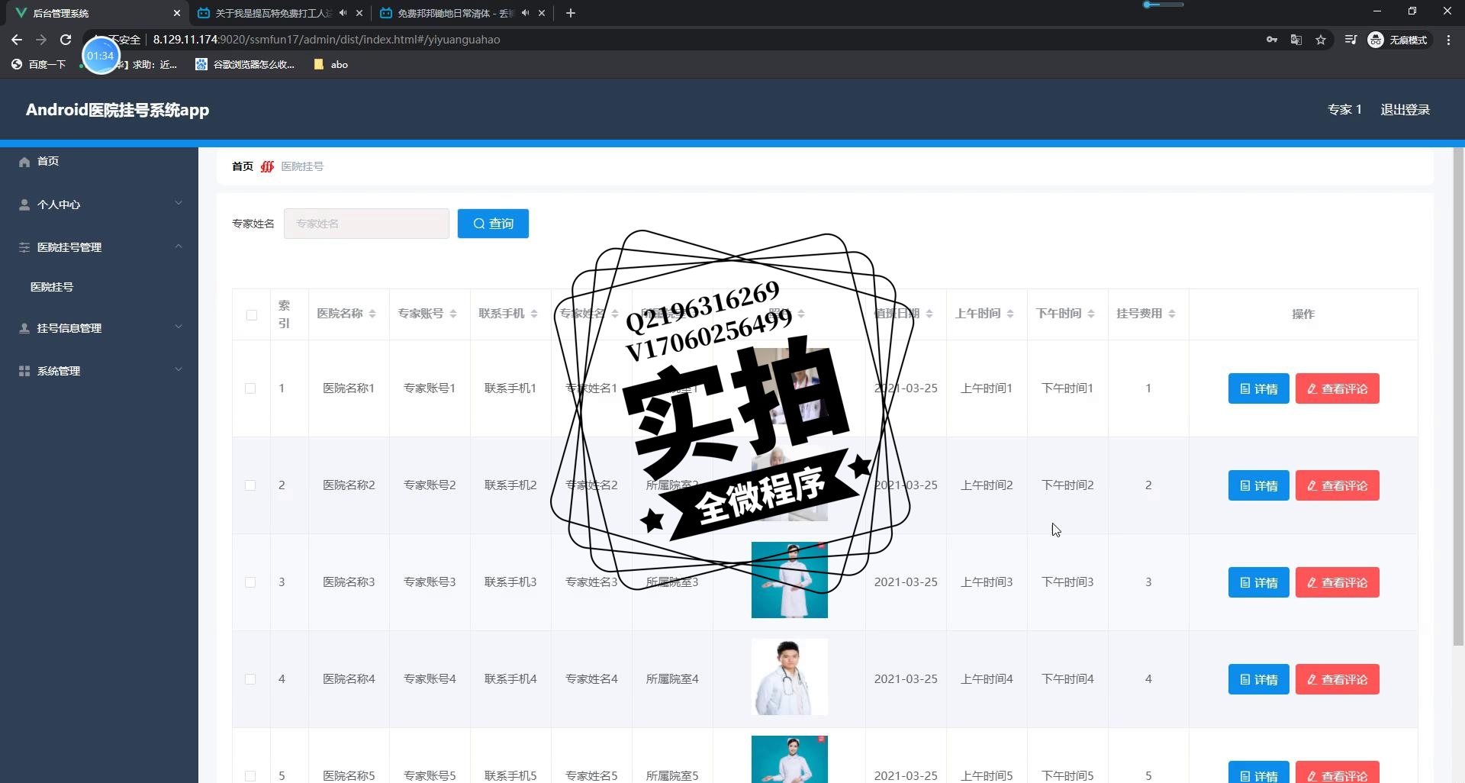Click 首页 breadcrumb link
This screenshot has height=783, width=1465.
pos(243,166)
